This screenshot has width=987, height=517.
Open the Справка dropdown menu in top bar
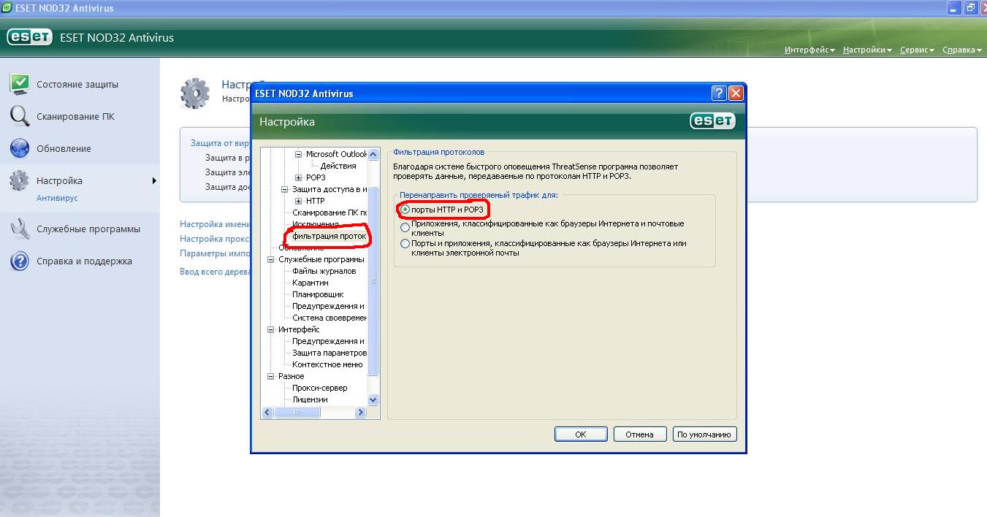point(961,50)
